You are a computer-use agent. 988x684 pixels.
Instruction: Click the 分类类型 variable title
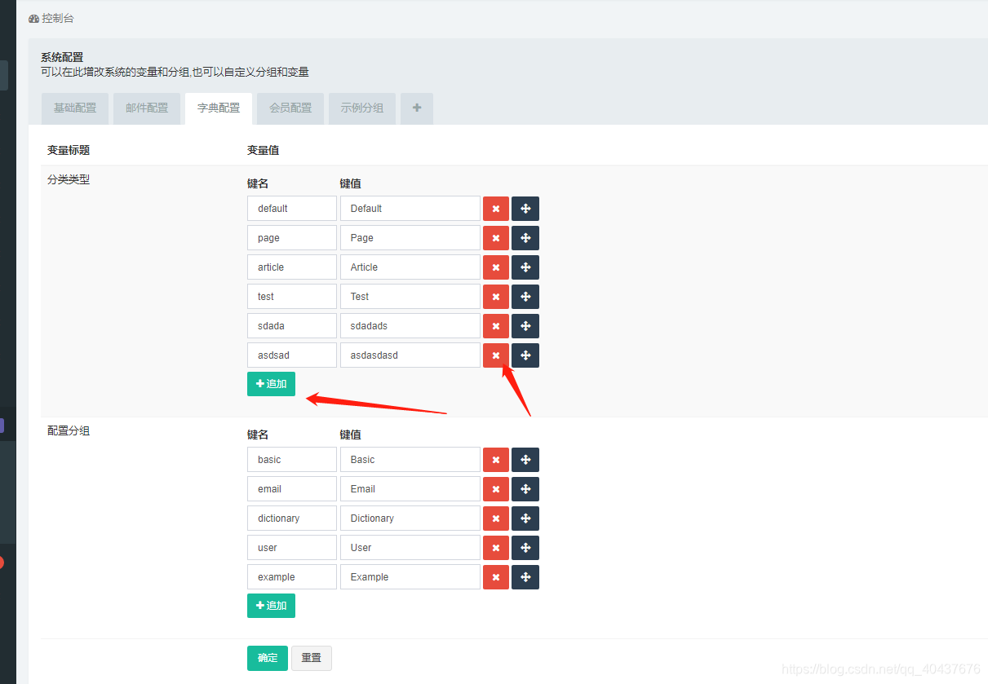pos(69,179)
